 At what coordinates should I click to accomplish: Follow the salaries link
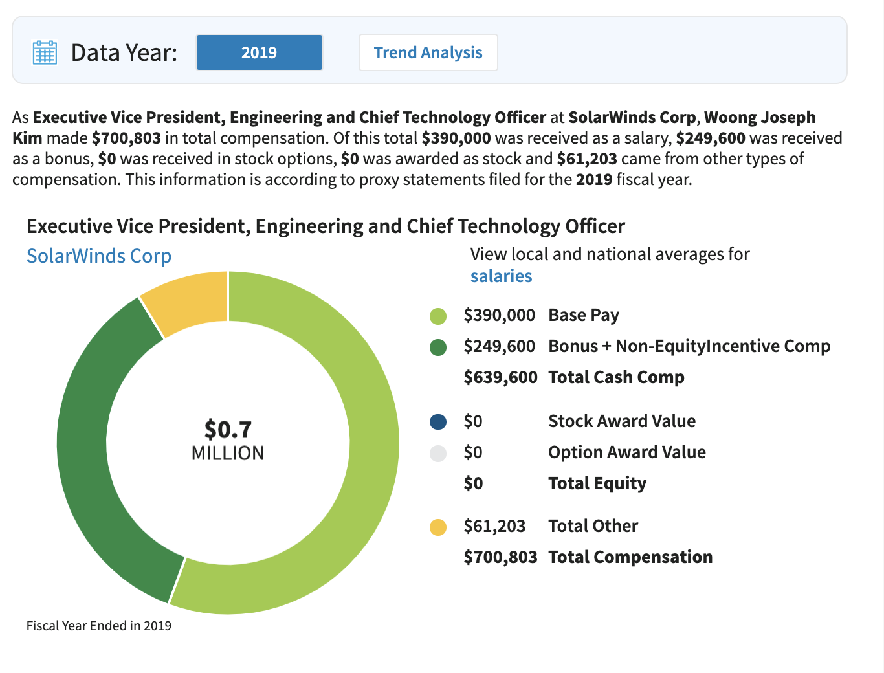(501, 276)
